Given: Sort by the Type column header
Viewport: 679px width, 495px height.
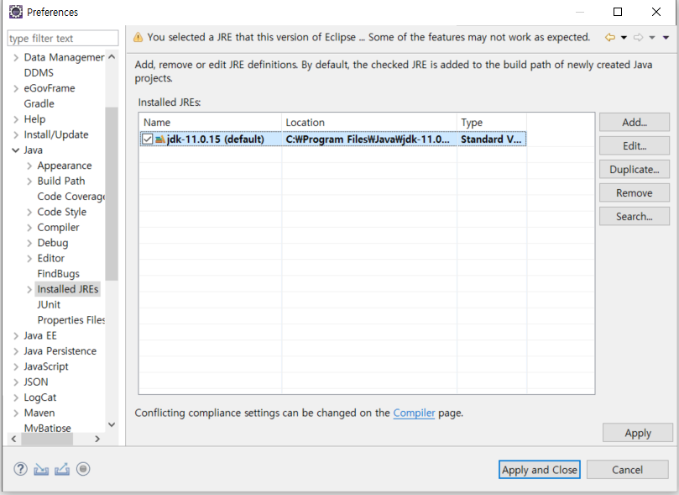Looking at the screenshot, I should tap(492, 122).
